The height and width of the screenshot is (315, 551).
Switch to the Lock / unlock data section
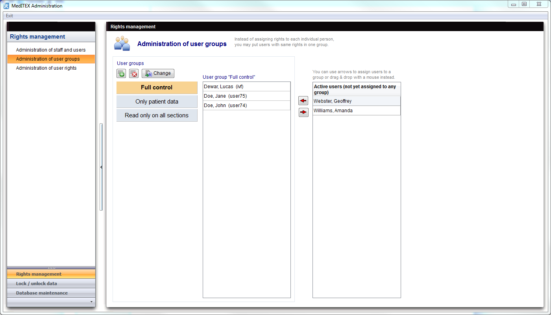pyautogui.click(x=51, y=283)
